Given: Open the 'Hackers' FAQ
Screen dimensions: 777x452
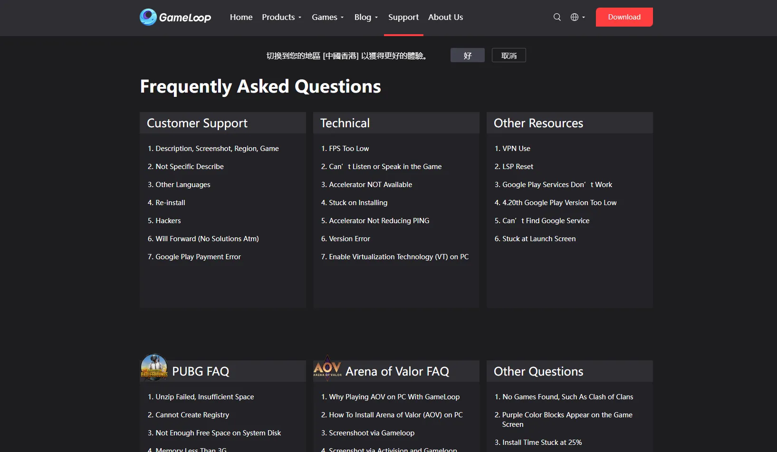Looking at the screenshot, I should tap(164, 221).
